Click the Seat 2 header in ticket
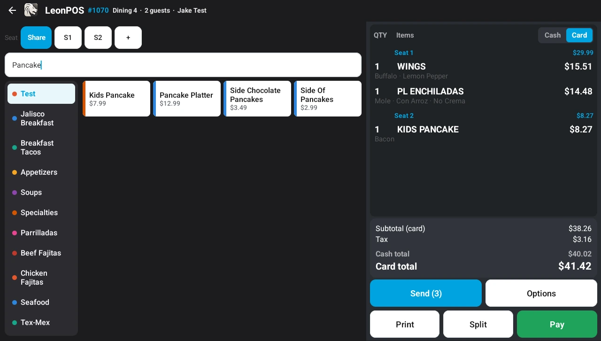 404,116
